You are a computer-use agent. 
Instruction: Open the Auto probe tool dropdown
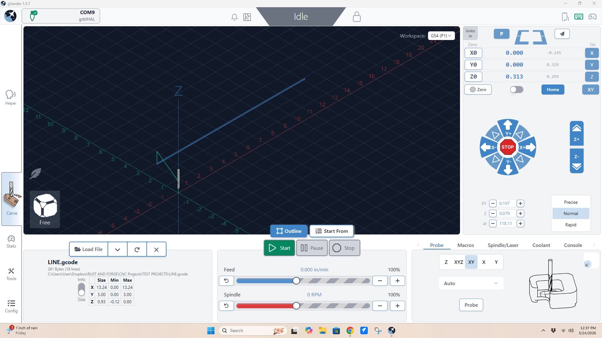[471, 283]
